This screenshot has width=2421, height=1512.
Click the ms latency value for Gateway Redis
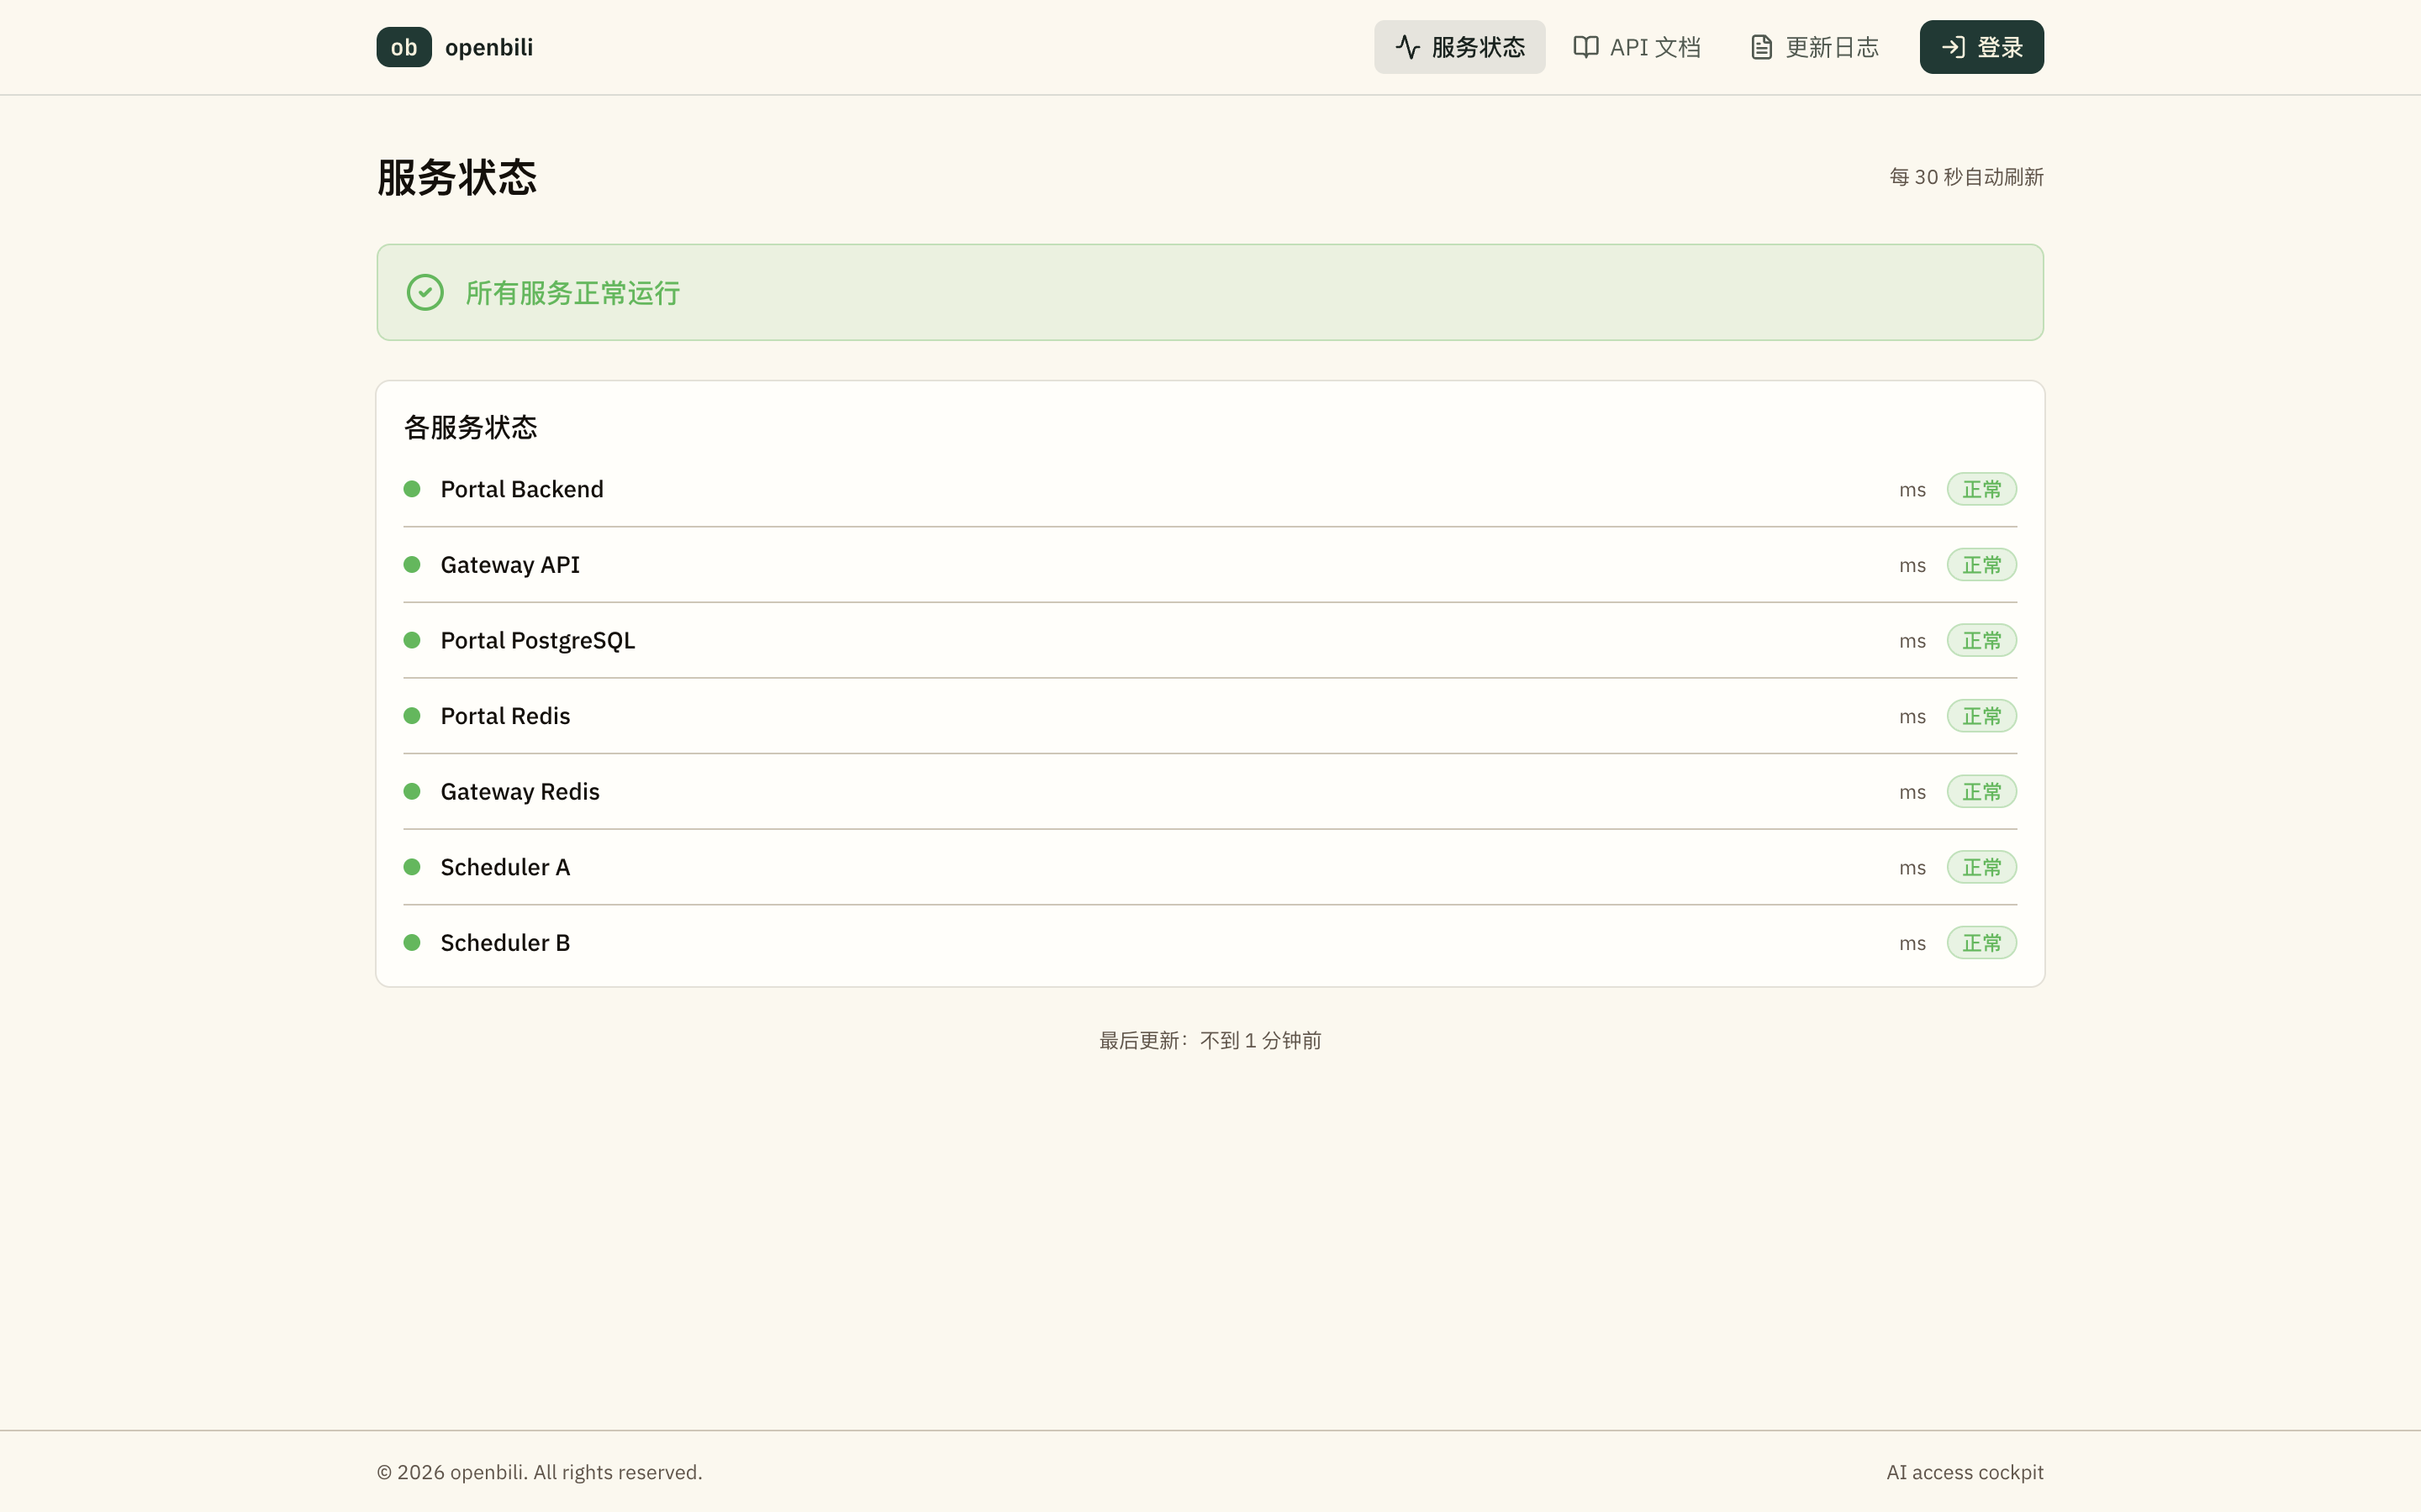[x=1912, y=792]
